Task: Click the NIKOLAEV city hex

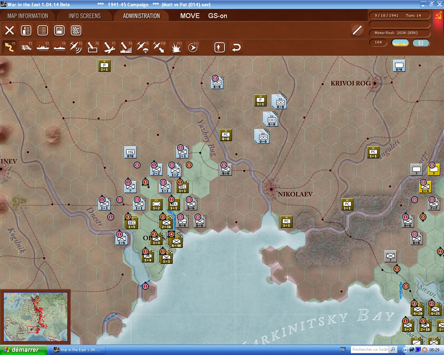Action: pyautogui.click(x=271, y=189)
